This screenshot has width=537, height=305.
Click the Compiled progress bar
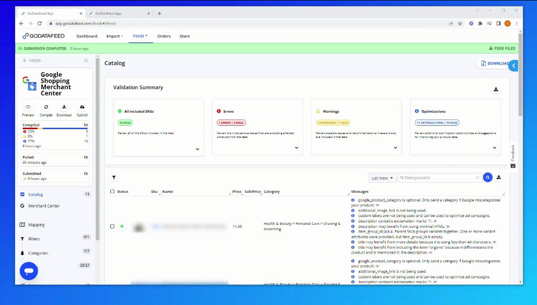[55, 129]
